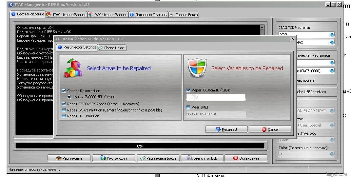Open the MAX frequency dropdown arrow
This screenshot has height=177, width=351.
[332, 42]
